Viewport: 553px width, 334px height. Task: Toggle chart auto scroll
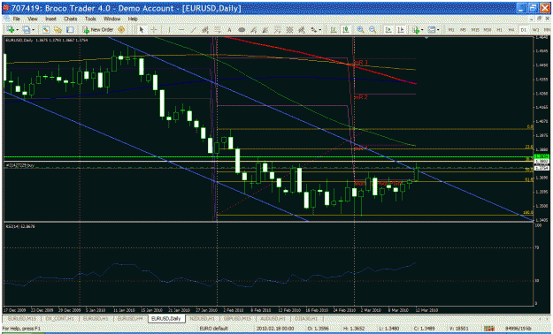pyautogui.click(x=388, y=30)
